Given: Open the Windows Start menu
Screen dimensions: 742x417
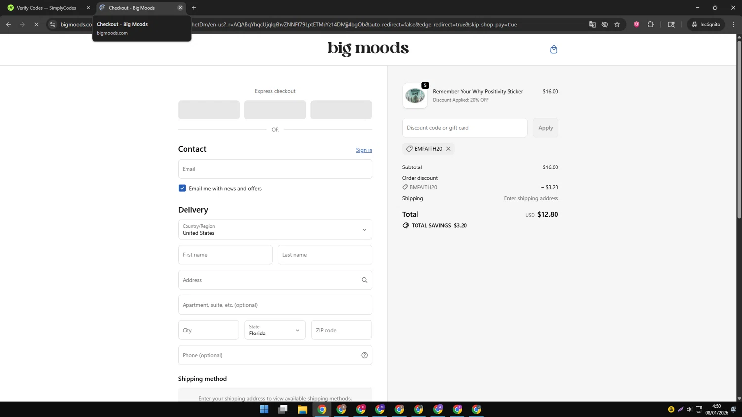Looking at the screenshot, I should 264,409.
